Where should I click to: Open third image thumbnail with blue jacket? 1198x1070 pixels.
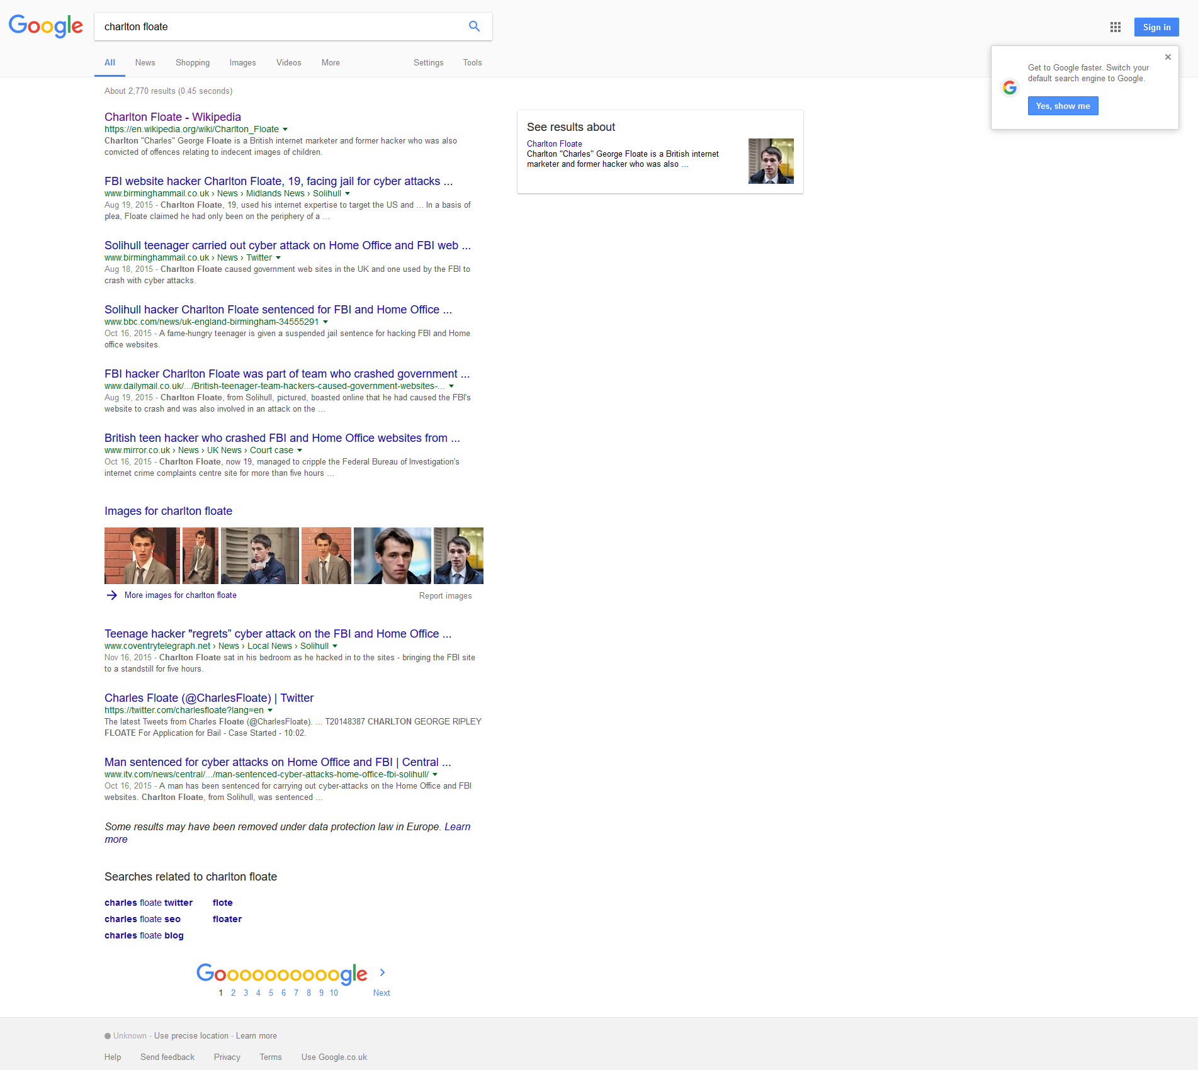260,556
